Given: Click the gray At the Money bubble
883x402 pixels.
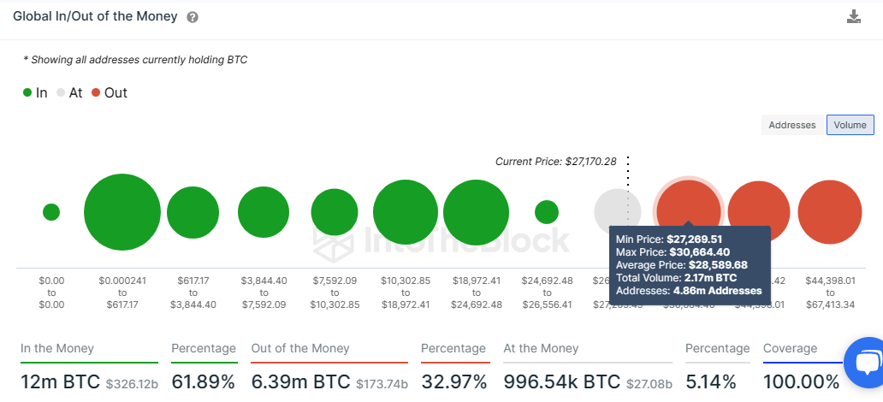Looking at the screenshot, I should point(618,212).
